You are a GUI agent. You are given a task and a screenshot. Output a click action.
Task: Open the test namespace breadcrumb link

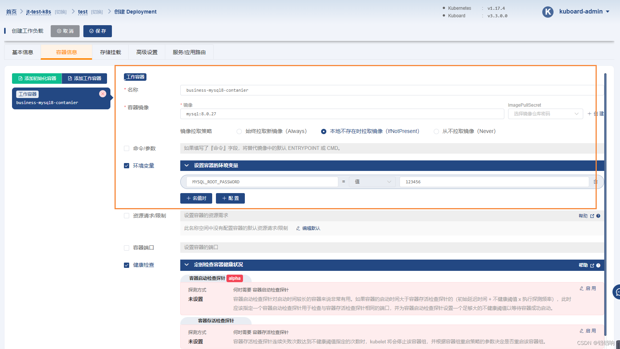[x=83, y=12]
